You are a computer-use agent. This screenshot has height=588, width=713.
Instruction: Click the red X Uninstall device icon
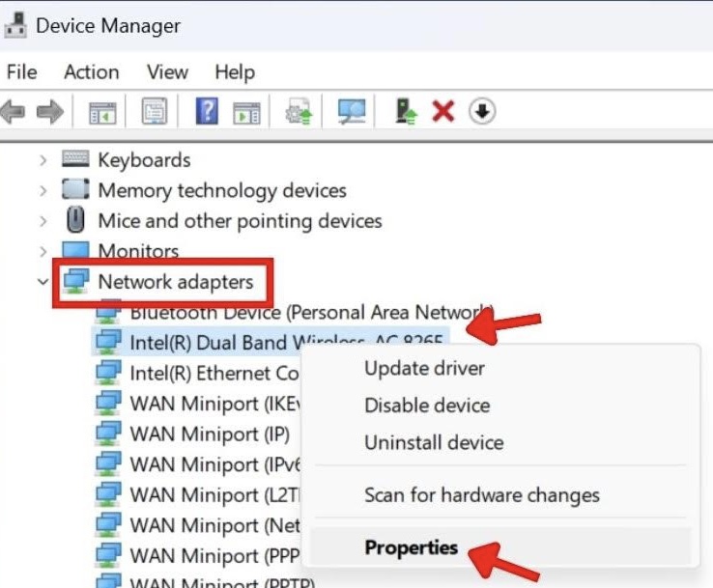coord(442,111)
